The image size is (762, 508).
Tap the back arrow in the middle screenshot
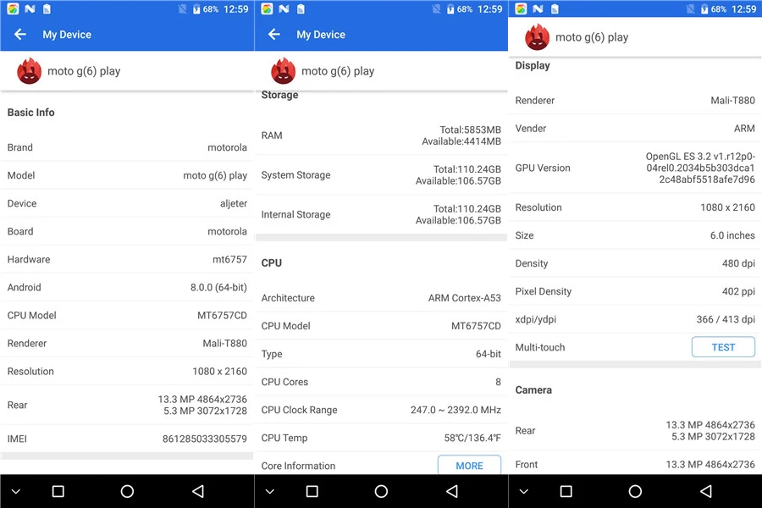click(274, 35)
